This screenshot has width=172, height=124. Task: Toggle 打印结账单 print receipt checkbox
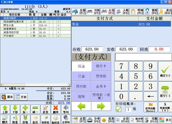[x=119, y=109]
